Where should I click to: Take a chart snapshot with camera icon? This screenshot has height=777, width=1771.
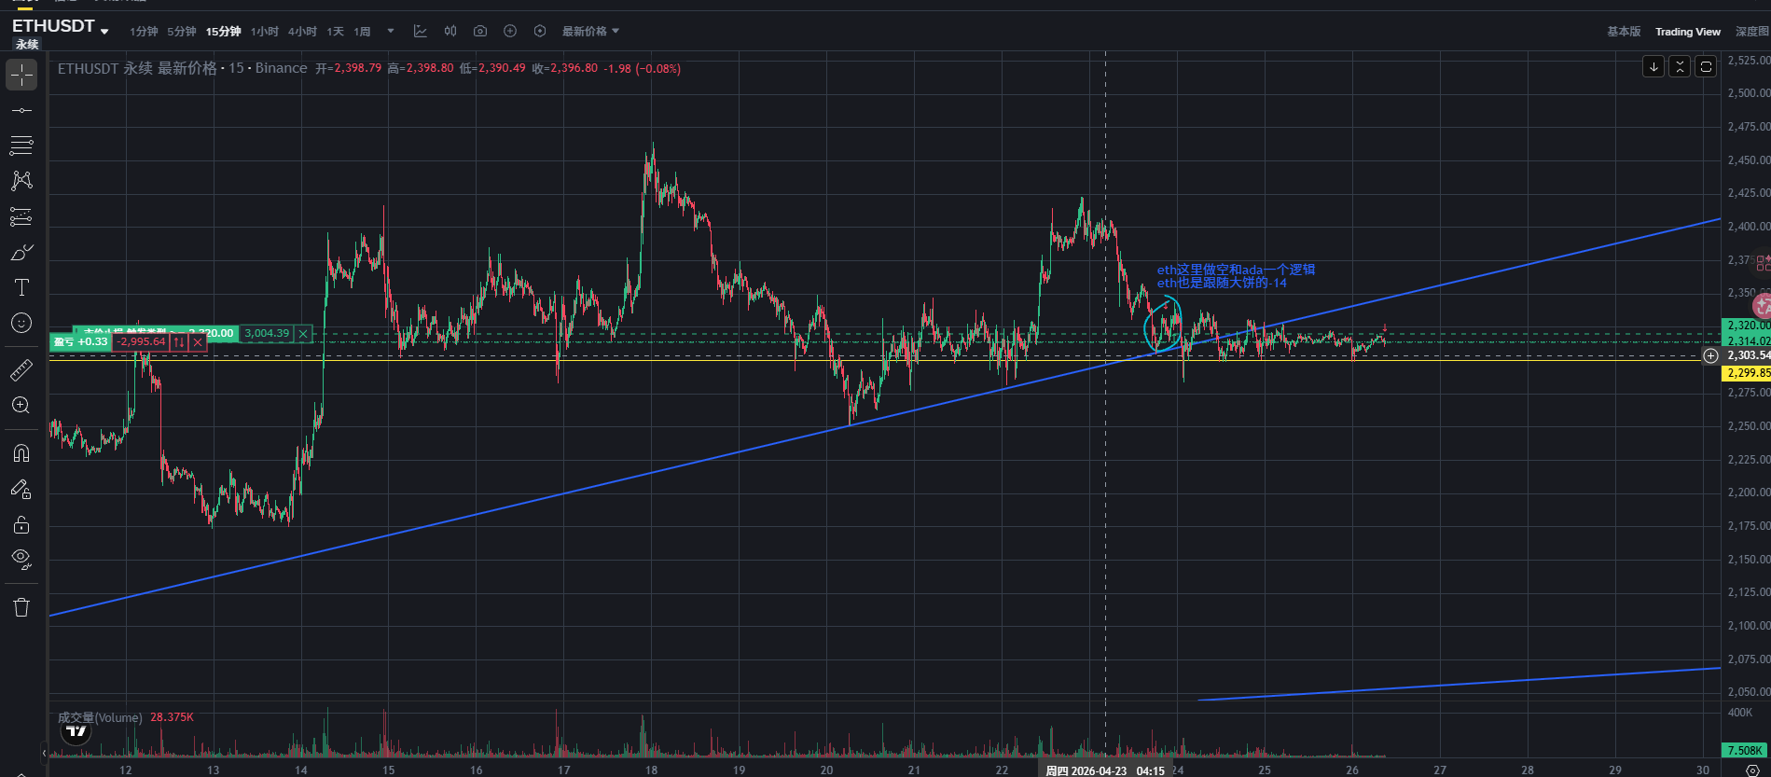coord(480,32)
